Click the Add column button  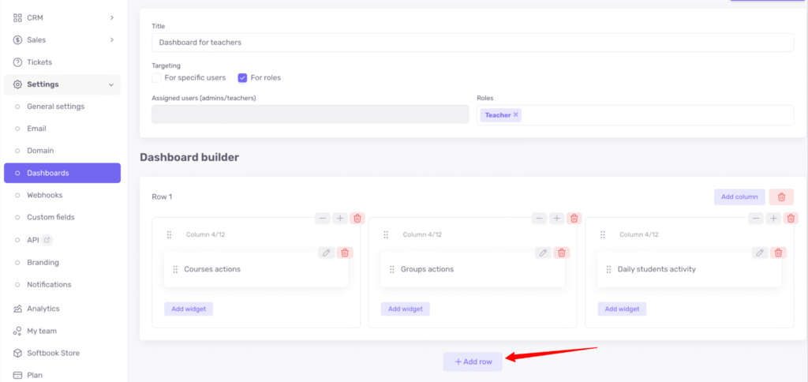point(739,197)
